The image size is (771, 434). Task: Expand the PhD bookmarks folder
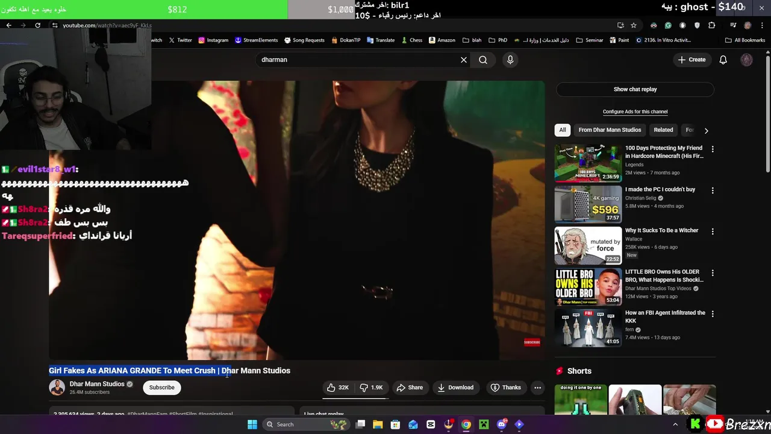coord(498,40)
